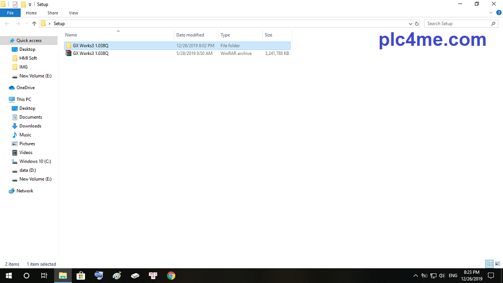Viewport: 503px width, 283px height.
Task: Open the View ribbon tab
Action: tap(73, 13)
